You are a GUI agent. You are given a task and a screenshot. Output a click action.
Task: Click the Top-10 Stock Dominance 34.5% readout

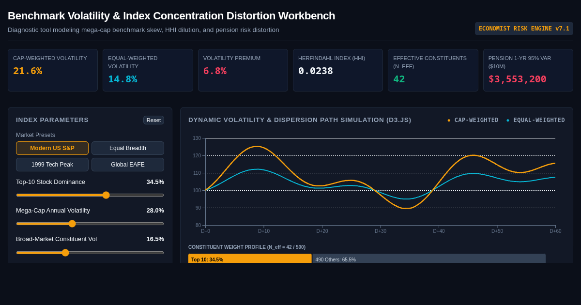pos(155,182)
